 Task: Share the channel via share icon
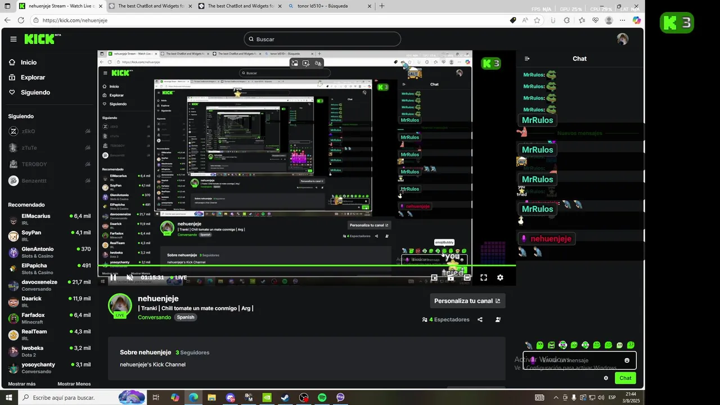pos(480,319)
